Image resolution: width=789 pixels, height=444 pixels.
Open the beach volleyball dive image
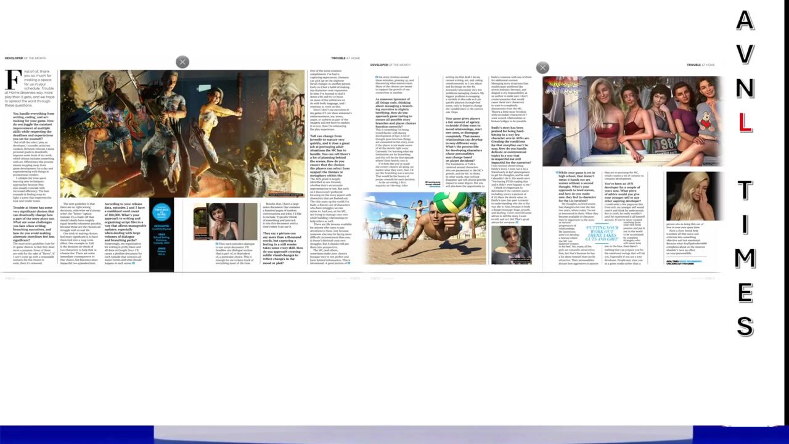point(425,228)
